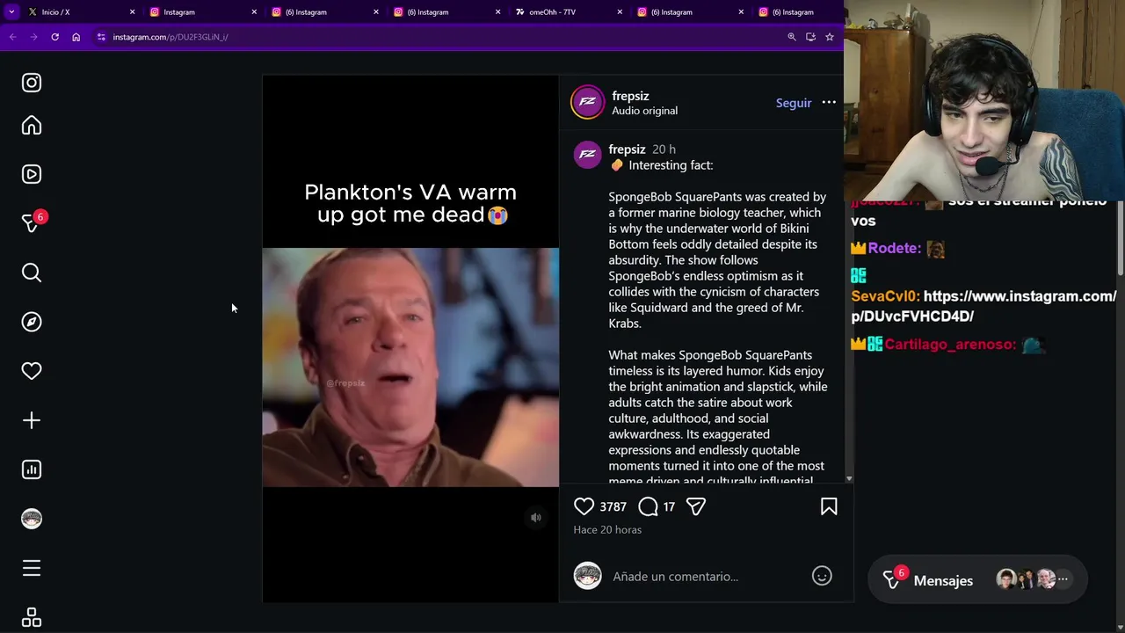
Task: Click the browser home icon
Action: click(x=76, y=37)
